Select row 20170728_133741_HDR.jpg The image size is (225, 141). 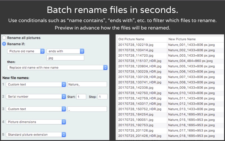170,82
